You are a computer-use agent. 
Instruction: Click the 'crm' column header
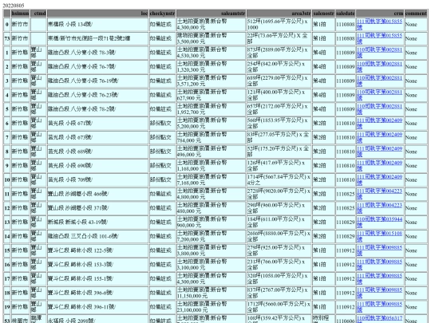380,14
